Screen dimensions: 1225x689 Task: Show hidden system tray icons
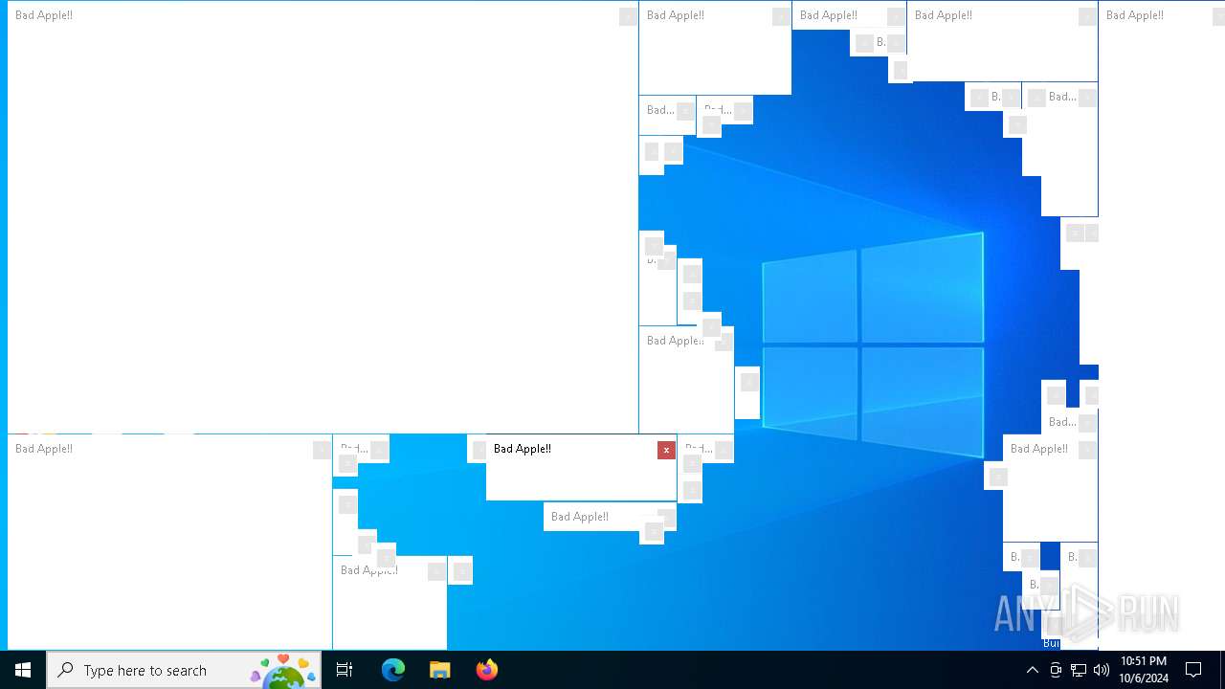[x=1032, y=670]
